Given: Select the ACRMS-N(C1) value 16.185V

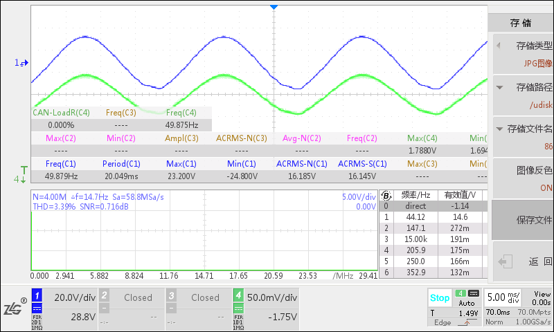Looking at the screenshot, I should pos(302,176).
